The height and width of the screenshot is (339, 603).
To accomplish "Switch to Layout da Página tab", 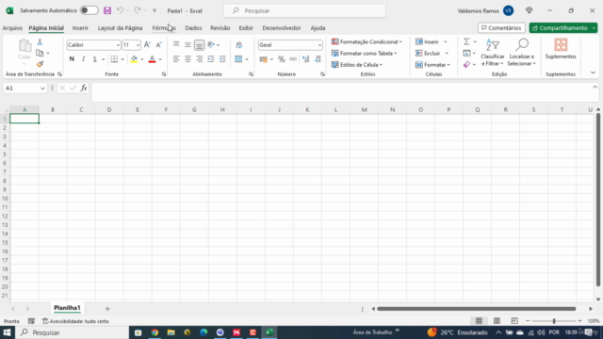I will 120,28.
